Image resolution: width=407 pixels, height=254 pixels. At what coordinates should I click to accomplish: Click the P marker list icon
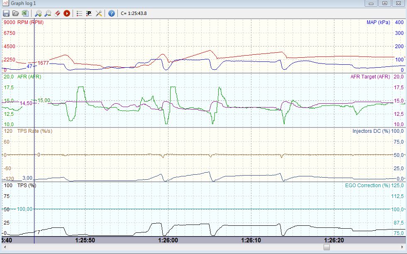pyautogui.click(x=89, y=13)
